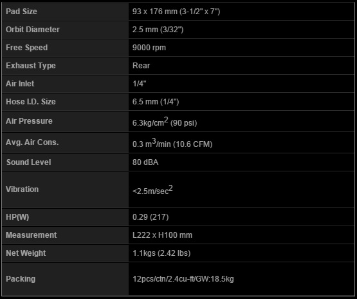357x299 pixels.
Task: Click the Air Pressure label
Action: 29,121
